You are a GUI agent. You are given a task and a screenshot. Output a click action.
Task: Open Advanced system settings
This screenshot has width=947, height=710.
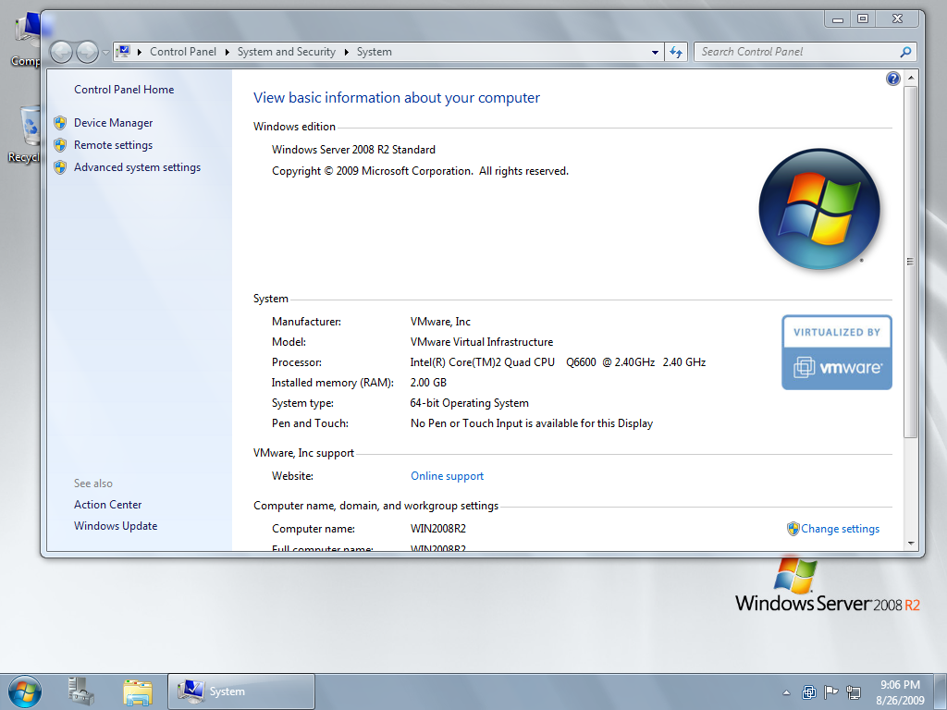pos(137,167)
